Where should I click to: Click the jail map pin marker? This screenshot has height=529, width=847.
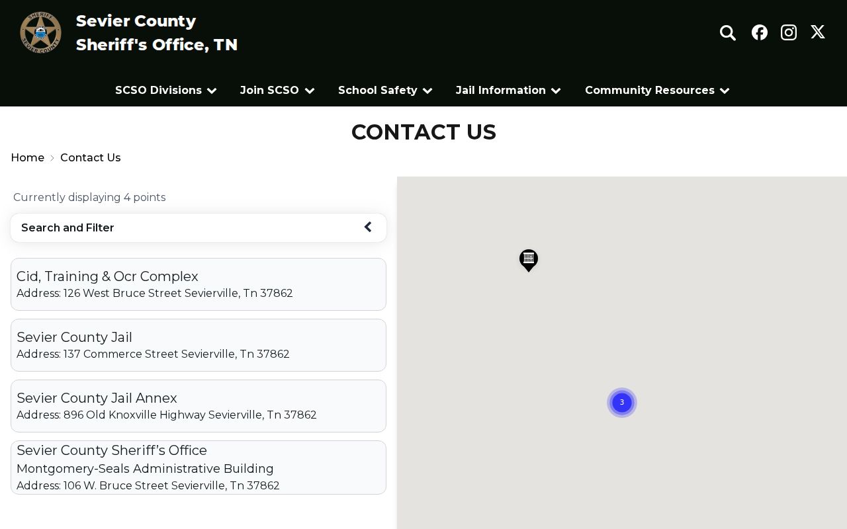(x=529, y=261)
